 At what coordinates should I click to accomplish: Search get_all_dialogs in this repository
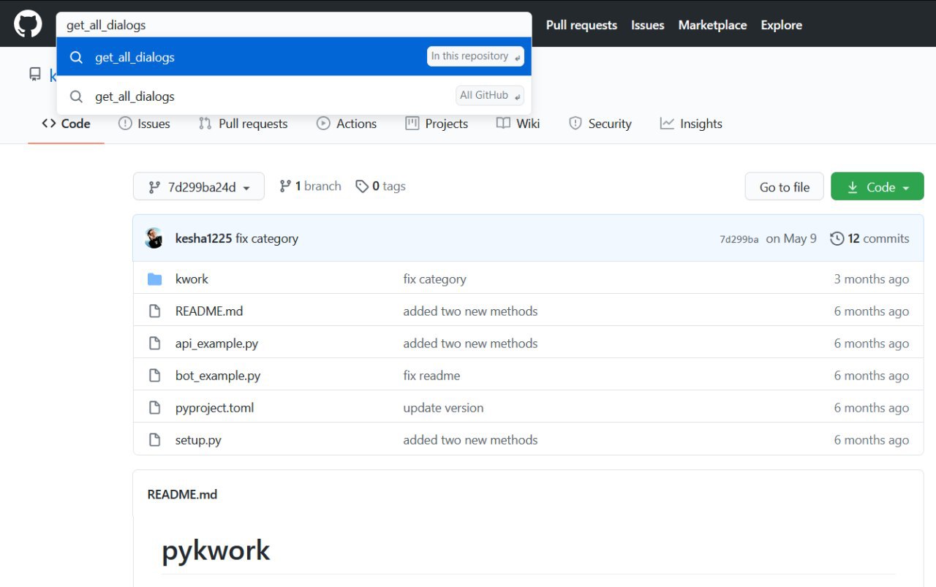tap(294, 56)
